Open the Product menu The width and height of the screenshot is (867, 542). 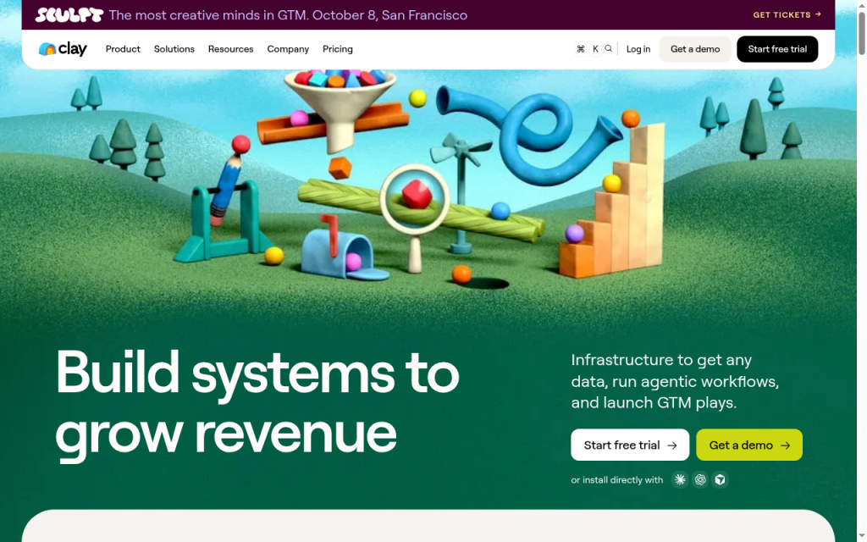(123, 49)
